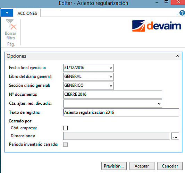Open Dimensiones lookup ellipsis button
185x173 pixels.
pos(175,136)
